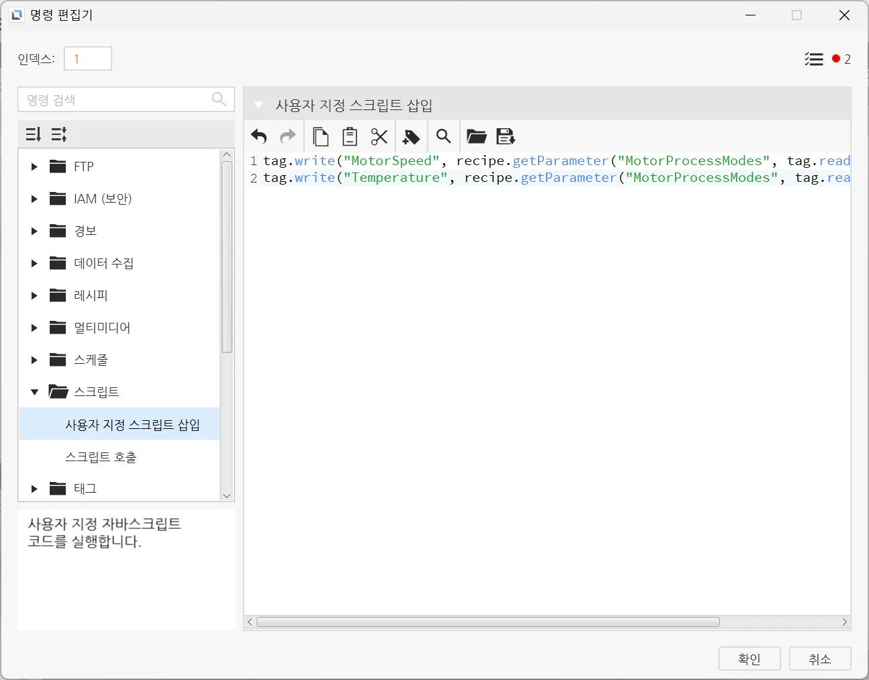Click the undo arrow in script toolbar
The height and width of the screenshot is (680, 869).
point(259,137)
